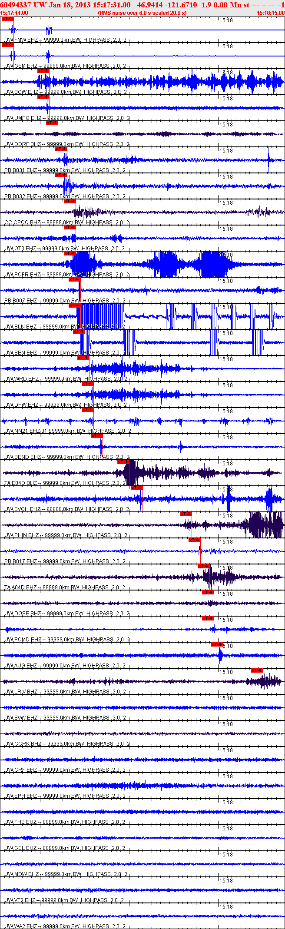The width and height of the screenshot is (285, 929).
Task: Select the red pick flag on UW.DPW
Action: (x=88, y=384)
